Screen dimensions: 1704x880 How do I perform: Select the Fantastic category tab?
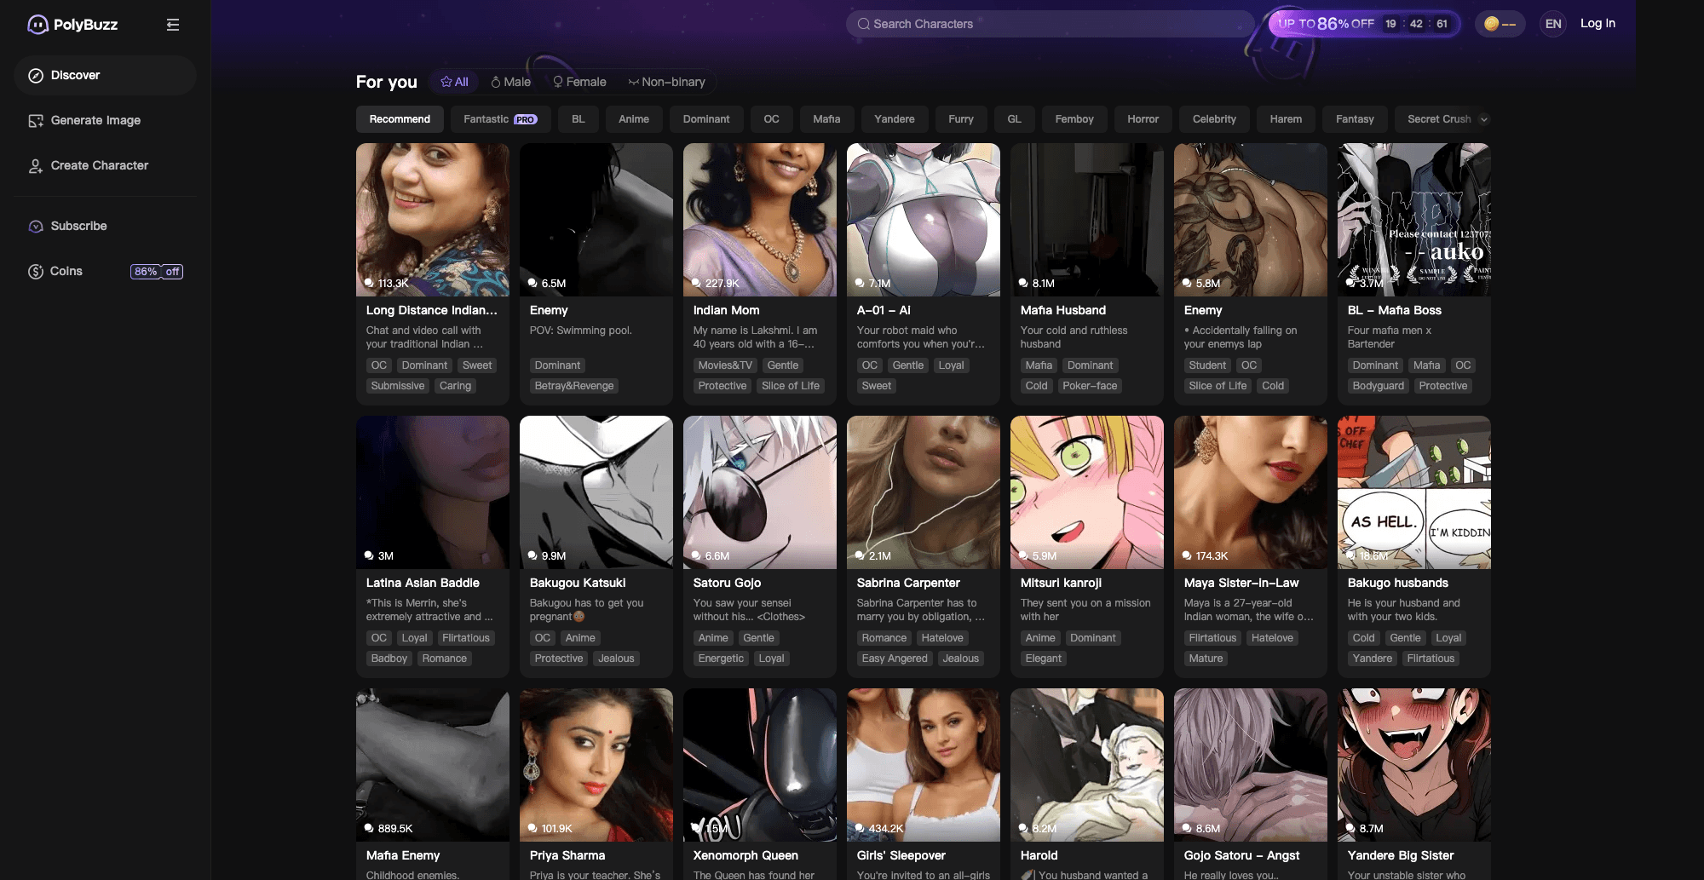point(501,119)
